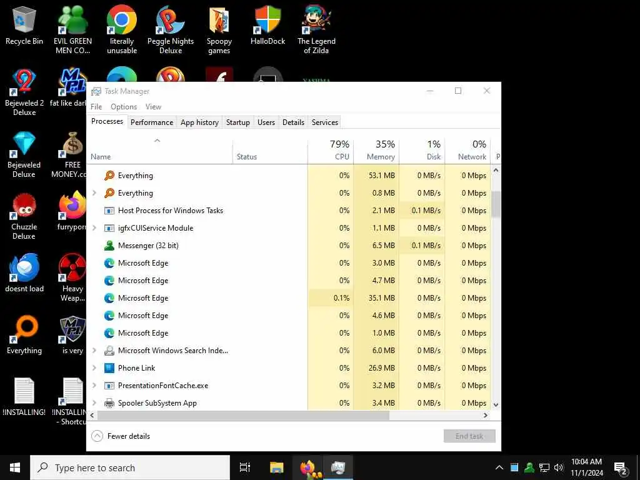Select the Phone Link process icon
This screenshot has height=480, width=640.
[109, 367]
